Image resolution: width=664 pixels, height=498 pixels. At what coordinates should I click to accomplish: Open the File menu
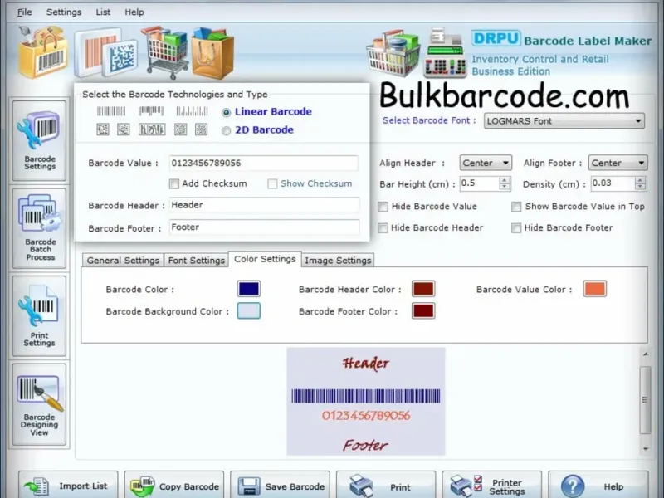click(x=24, y=12)
